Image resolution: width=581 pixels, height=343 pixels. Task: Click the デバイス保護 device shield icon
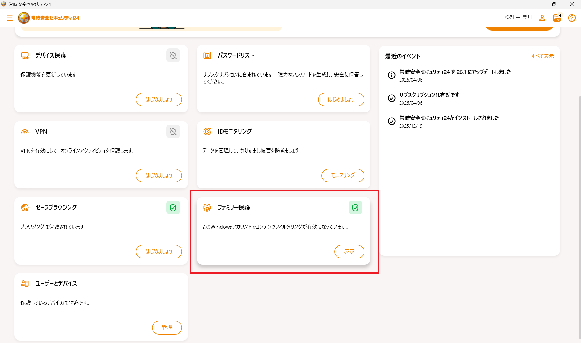coord(25,55)
